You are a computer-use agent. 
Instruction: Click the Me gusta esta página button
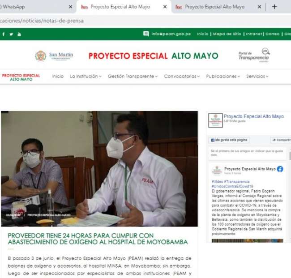pos(229,140)
